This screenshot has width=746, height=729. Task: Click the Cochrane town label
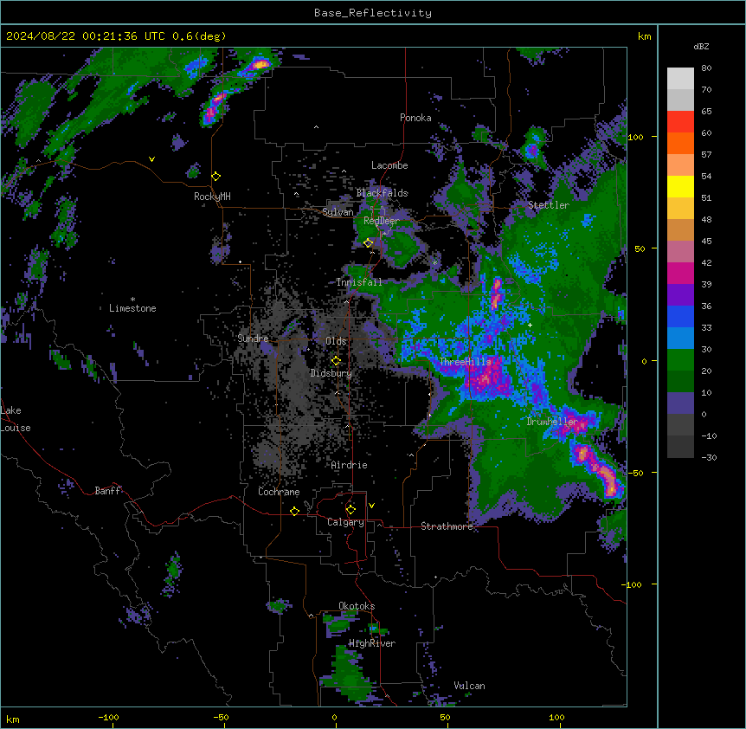click(279, 492)
